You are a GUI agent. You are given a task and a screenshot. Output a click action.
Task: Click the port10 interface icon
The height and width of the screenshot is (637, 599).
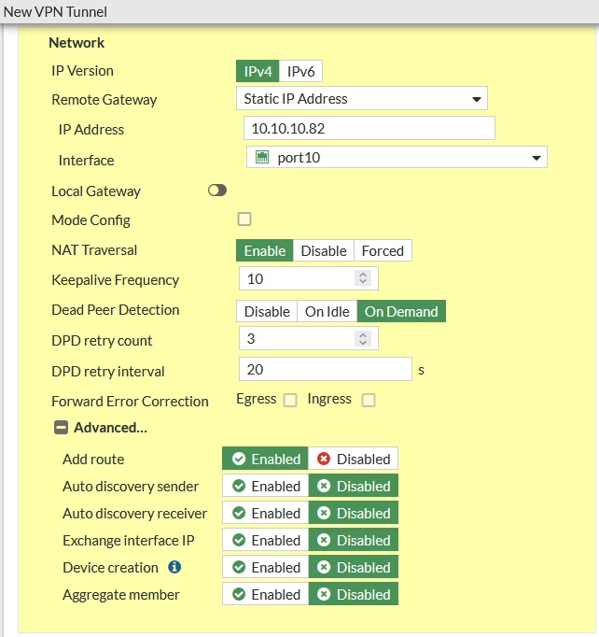(x=262, y=157)
